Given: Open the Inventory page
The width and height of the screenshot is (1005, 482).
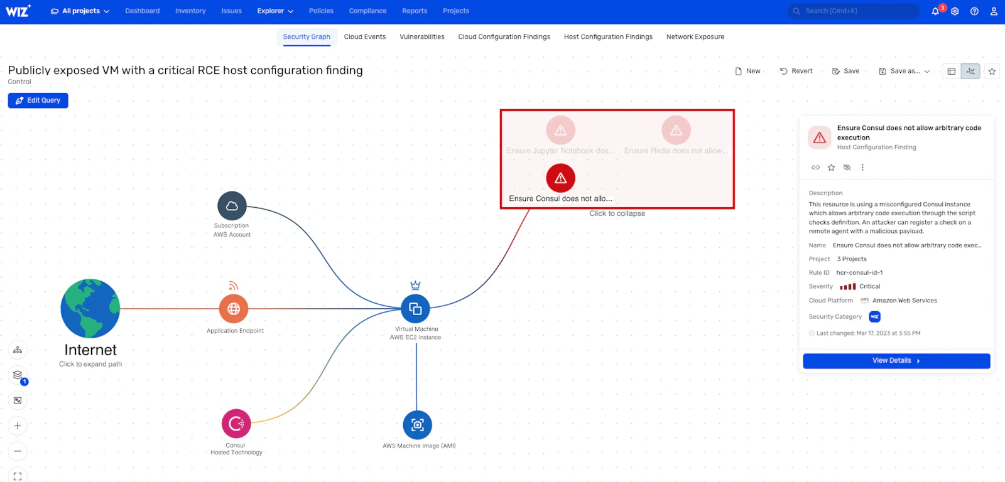Looking at the screenshot, I should (x=190, y=11).
